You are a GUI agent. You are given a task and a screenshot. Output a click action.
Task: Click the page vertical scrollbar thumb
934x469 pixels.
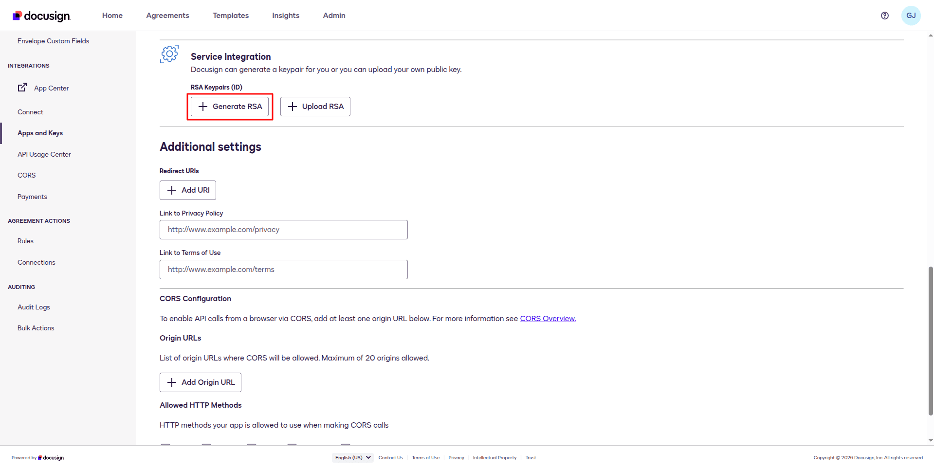pos(931,341)
